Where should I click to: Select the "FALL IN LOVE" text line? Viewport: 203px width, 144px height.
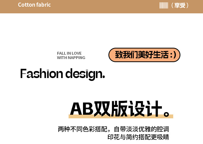pyautogui.click(x=69, y=53)
